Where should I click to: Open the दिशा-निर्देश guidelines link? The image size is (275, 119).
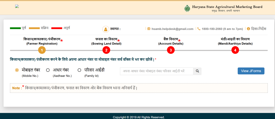(259, 29)
